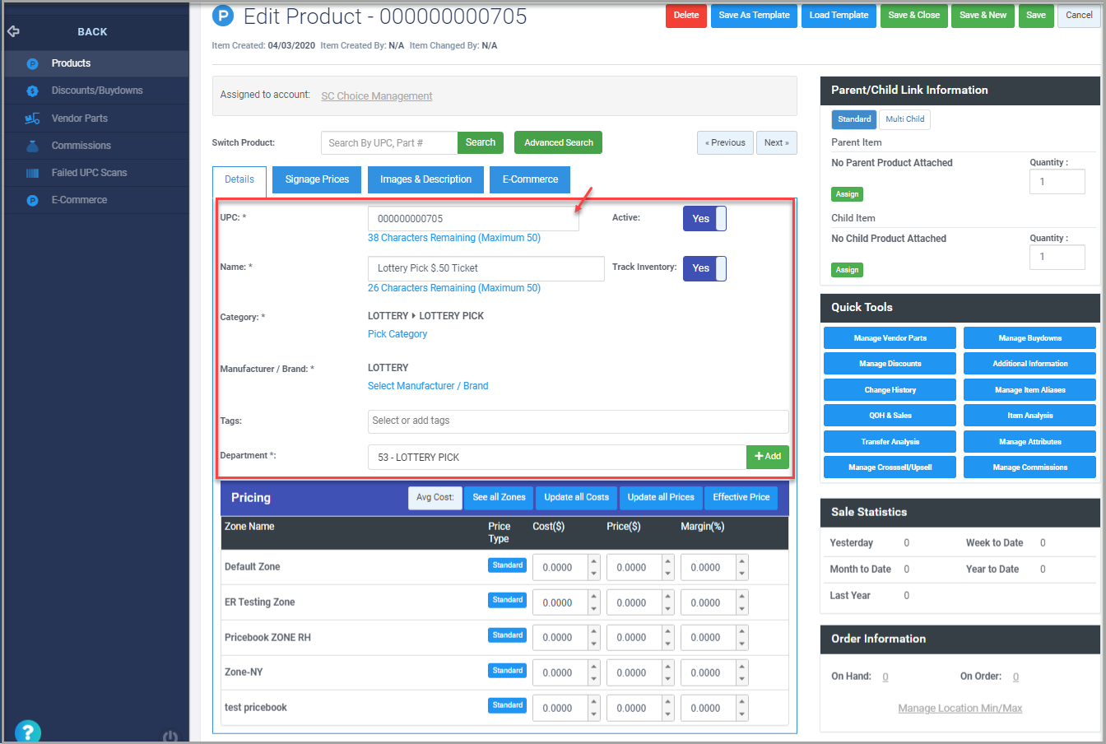The width and height of the screenshot is (1106, 744).
Task: Click See all Zones
Action: pos(499,498)
